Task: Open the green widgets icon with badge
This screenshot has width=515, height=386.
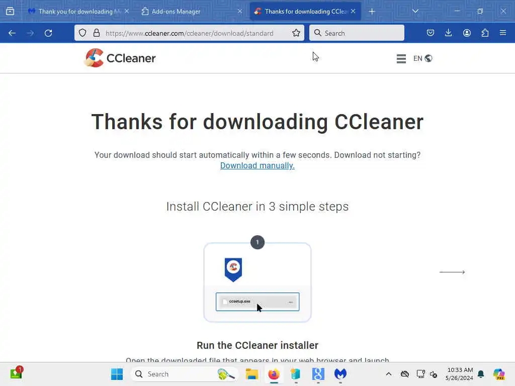Action: tap(17, 373)
